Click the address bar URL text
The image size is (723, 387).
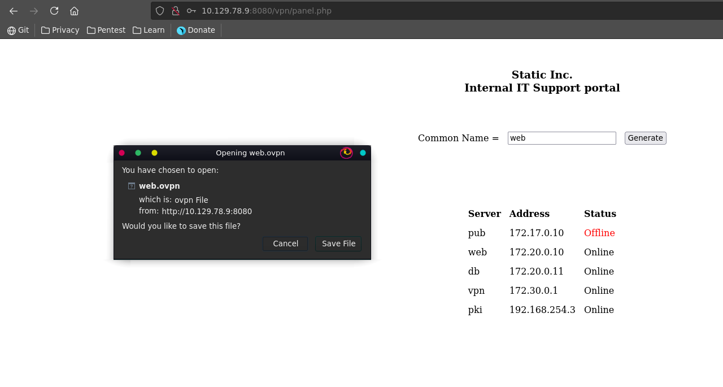pos(267,11)
